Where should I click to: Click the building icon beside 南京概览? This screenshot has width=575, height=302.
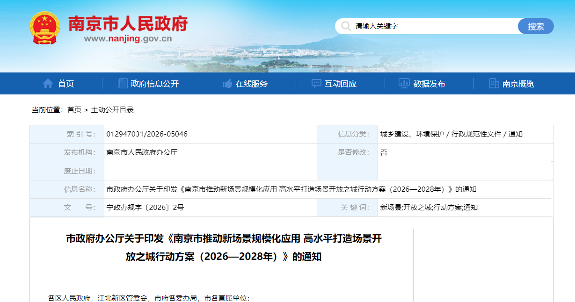(494, 84)
